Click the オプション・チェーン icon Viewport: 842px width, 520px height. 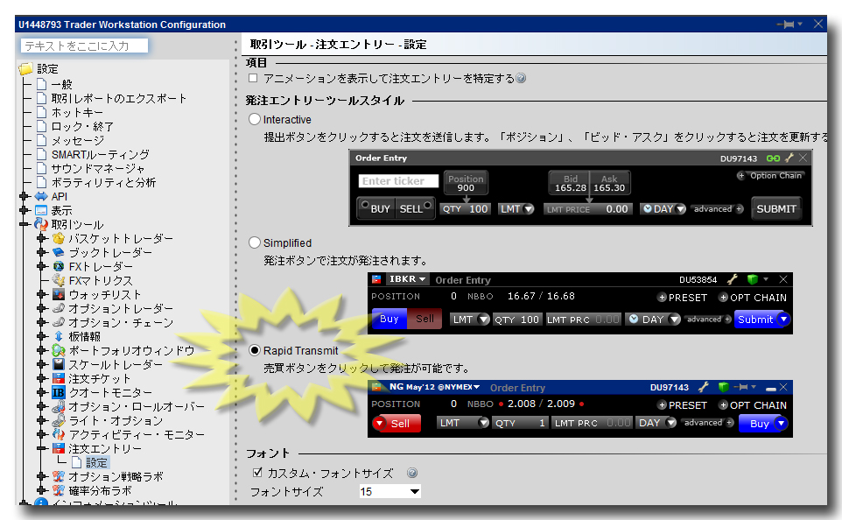59,322
